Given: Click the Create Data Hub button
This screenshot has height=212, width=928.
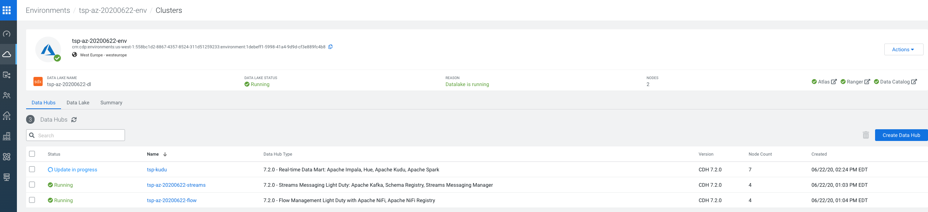Looking at the screenshot, I should (901, 135).
